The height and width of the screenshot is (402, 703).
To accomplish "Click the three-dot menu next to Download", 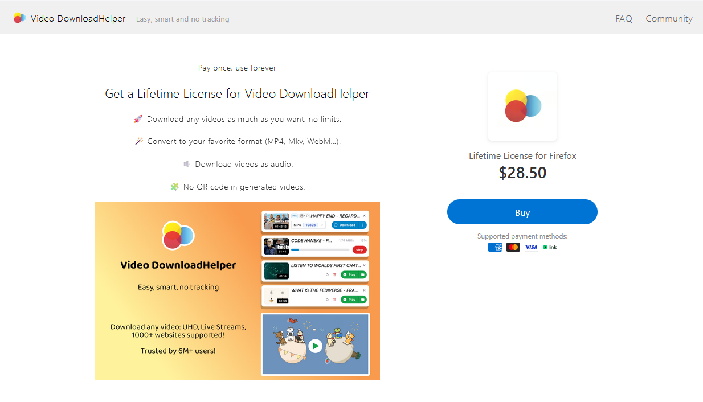I will tap(363, 225).
